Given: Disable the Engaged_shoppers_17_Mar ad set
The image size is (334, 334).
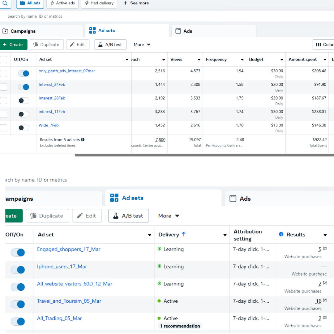Looking at the screenshot, I should 18,253.
